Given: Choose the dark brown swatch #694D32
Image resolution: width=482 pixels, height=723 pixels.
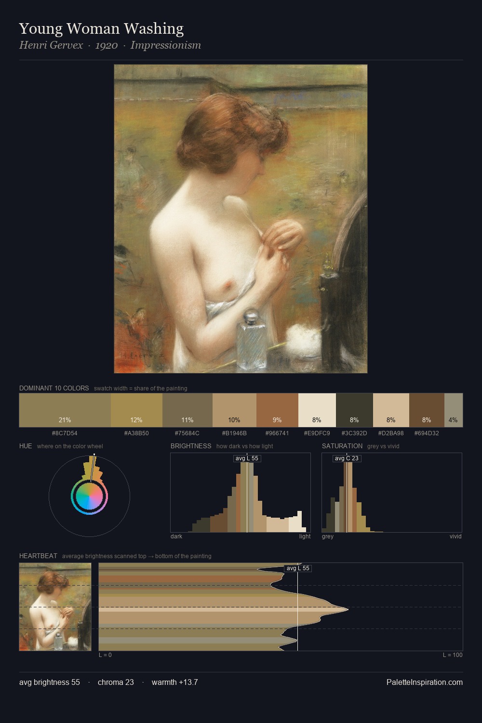Looking at the screenshot, I should 427,410.
